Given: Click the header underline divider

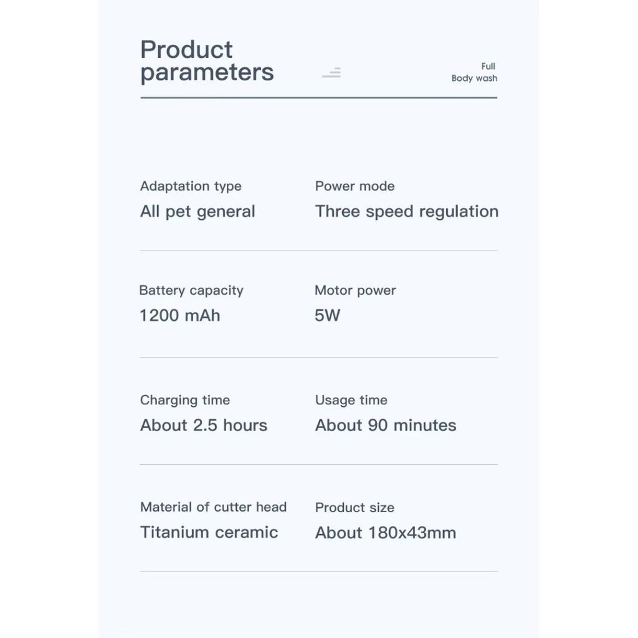Looking at the screenshot, I should [318, 98].
